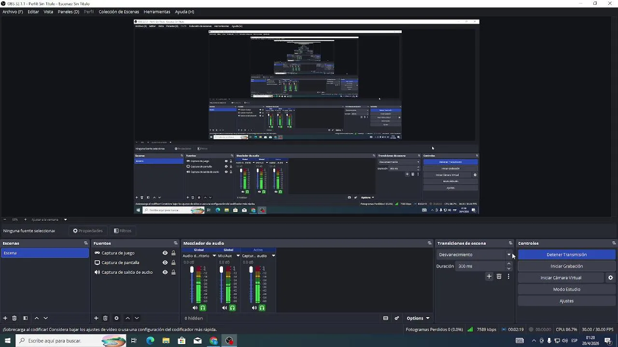Open Microsoft Edge from the taskbar
This screenshot has width=618, height=347.
click(x=150, y=341)
